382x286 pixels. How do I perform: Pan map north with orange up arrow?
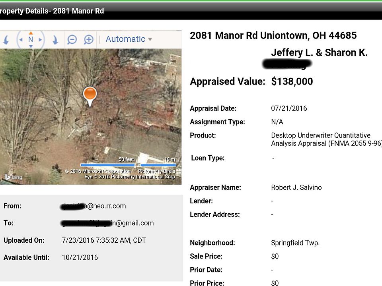click(x=31, y=33)
